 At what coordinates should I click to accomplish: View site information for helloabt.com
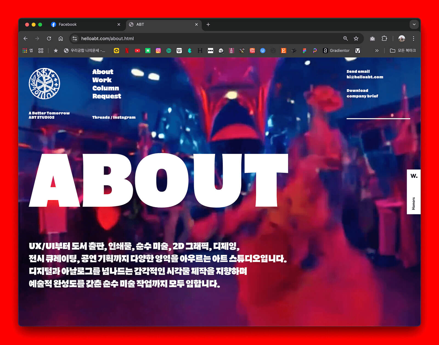[75, 38]
